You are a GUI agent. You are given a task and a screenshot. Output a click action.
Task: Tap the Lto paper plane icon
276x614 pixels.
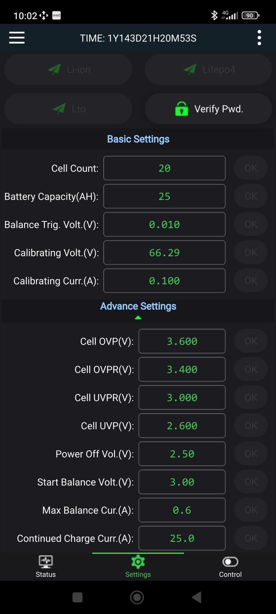(x=59, y=109)
